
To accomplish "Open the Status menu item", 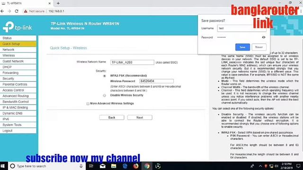I will 18,38.
